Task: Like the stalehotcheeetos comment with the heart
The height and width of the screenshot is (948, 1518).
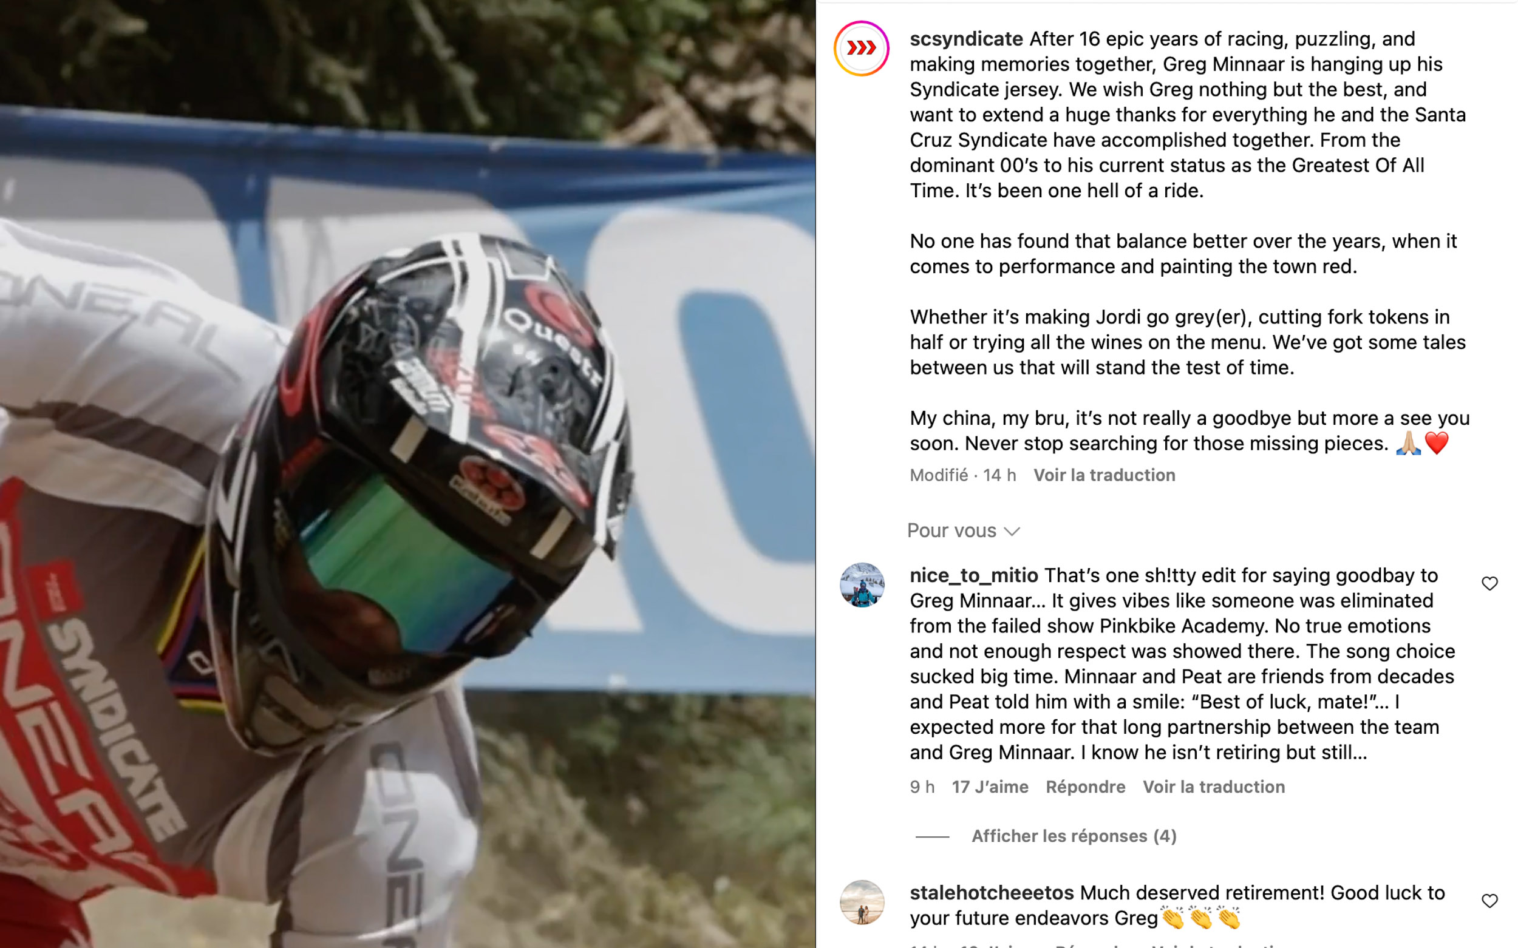Action: click(1489, 901)
